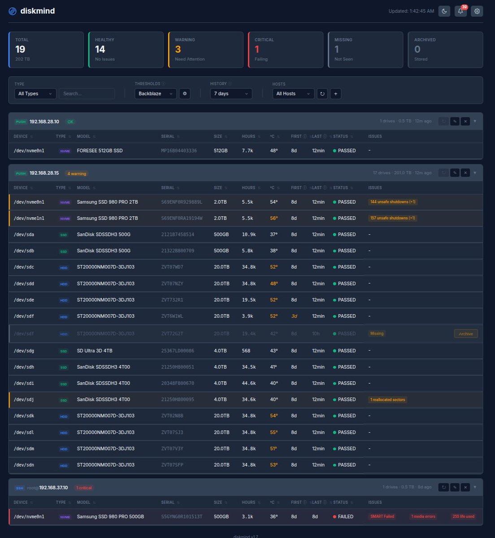The image size is (495, 538).
Task: Click the Thresholds info icon
Action: (x=163, y=84)
